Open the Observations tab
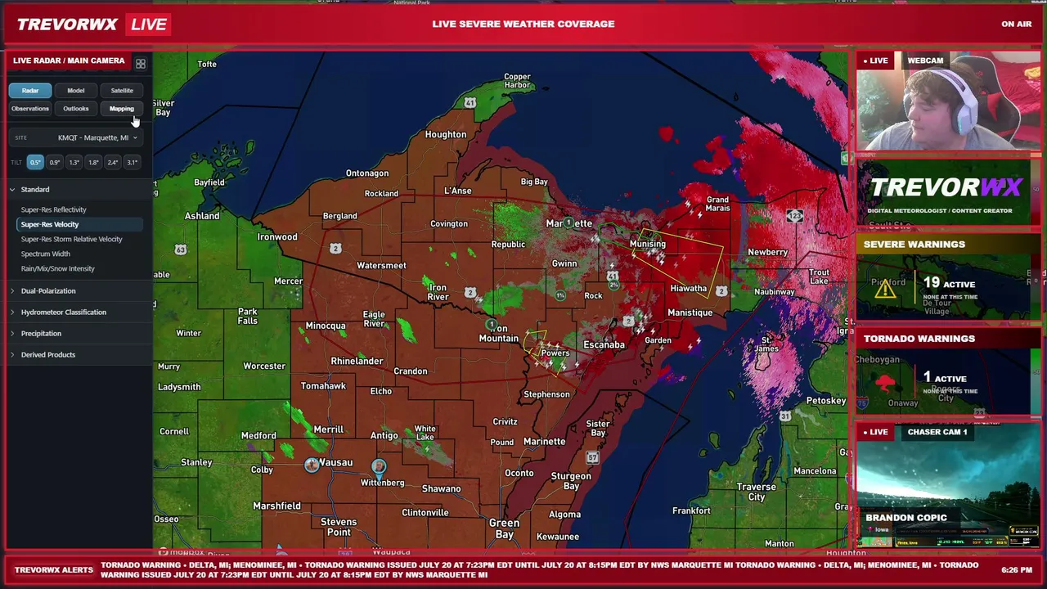This screenshot has width=1047, height=589. (x=30, y=109)
